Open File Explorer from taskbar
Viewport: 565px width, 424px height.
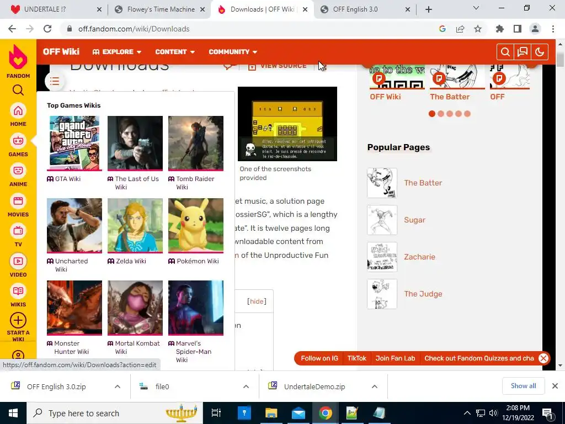point(271,413)
